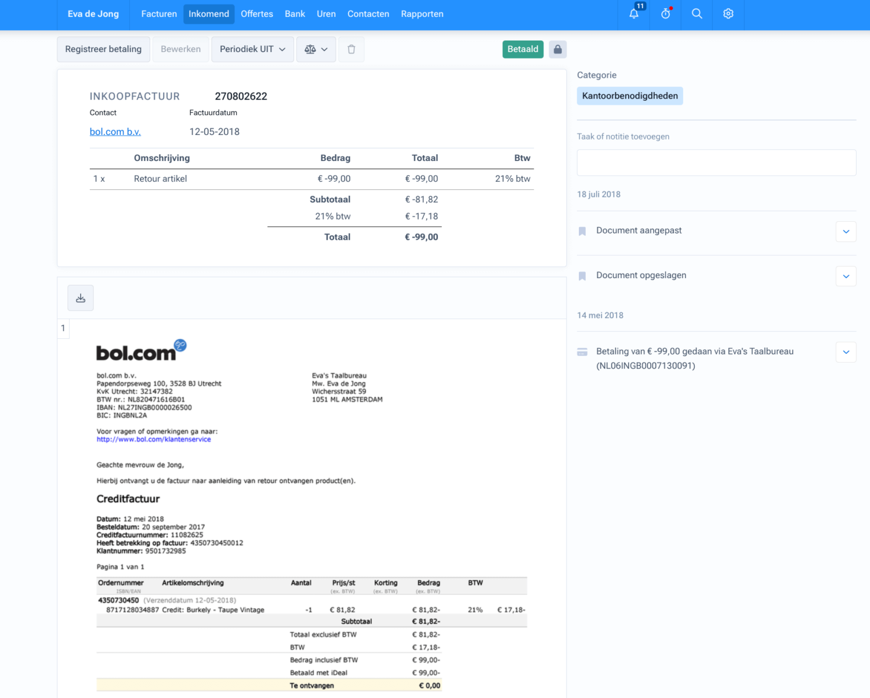Image resolution: width=870 pixels, height=698 pixels.
Task: Click the page 1 indicator of the attachment
Action: tap(63, 328)
